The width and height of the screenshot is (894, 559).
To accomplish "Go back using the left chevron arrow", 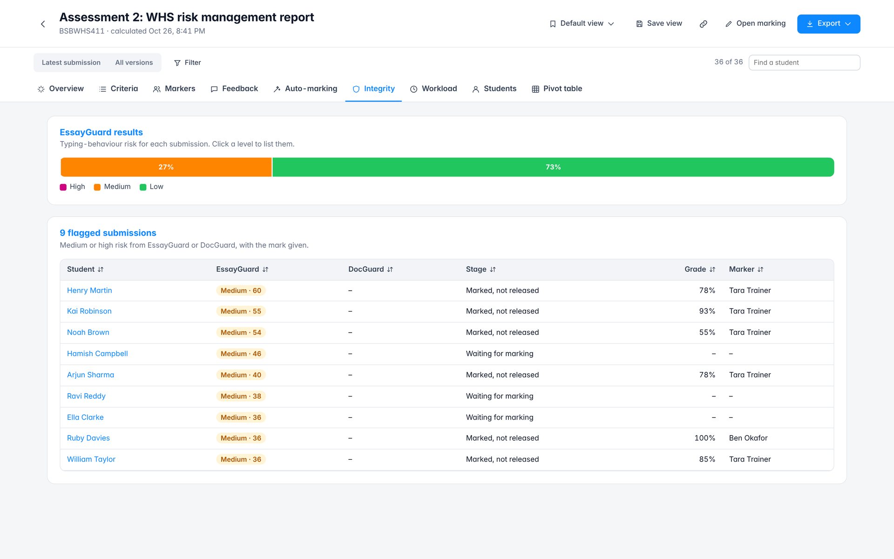I will 43,24.
